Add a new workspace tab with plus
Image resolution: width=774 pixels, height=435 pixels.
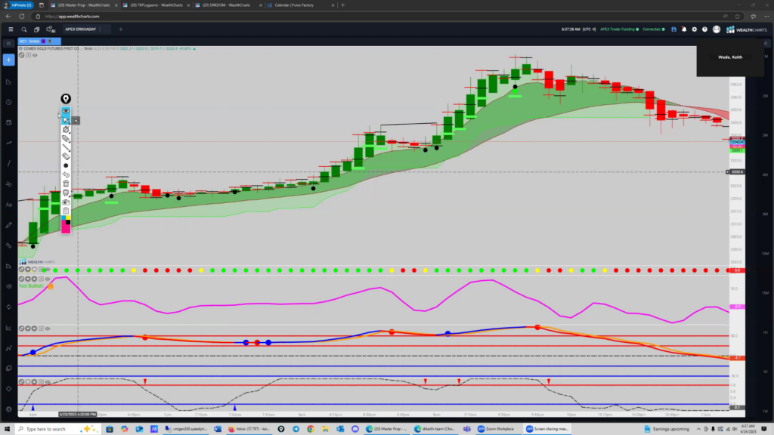120,29
